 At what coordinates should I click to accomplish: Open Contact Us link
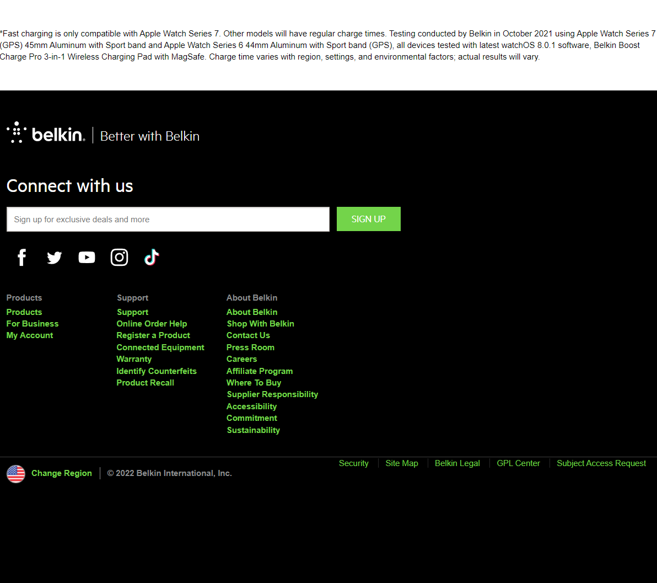pos(248,335)
